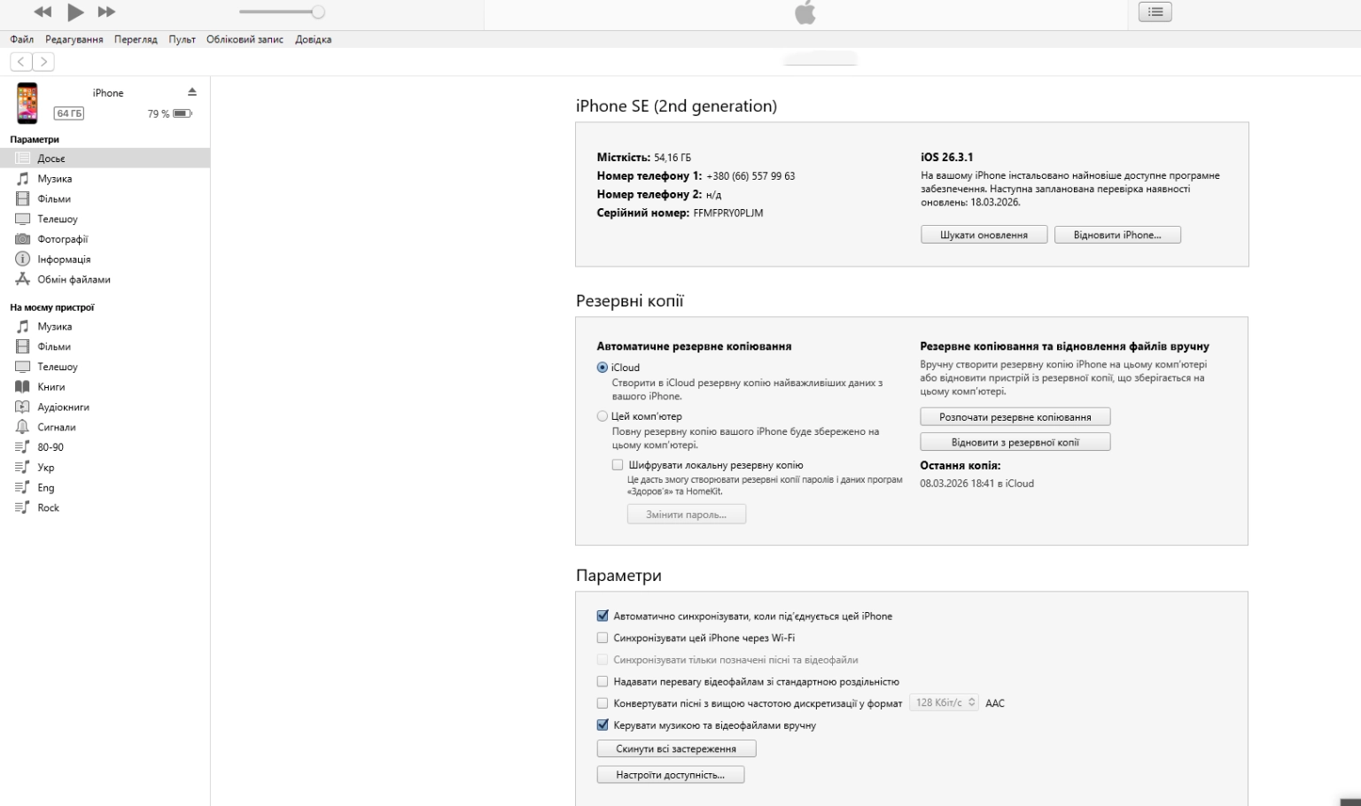Click Розпочати резервне копіювання button

[1015, 417]
